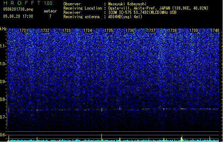Click the 0.9 kHz frequency label
The width and height of the screenshot is (223, 142).
click(x=3, y=82)
